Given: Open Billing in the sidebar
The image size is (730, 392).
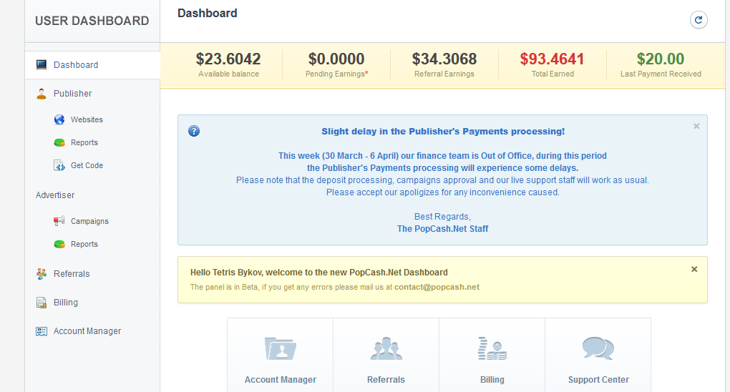Looking at the screenshot, I should coord(66,303).
